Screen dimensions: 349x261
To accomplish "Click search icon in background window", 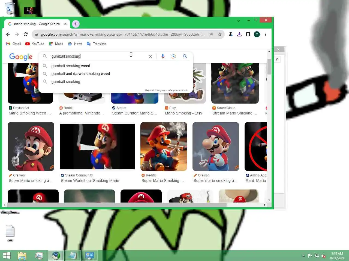I will [x=277, y=60].
